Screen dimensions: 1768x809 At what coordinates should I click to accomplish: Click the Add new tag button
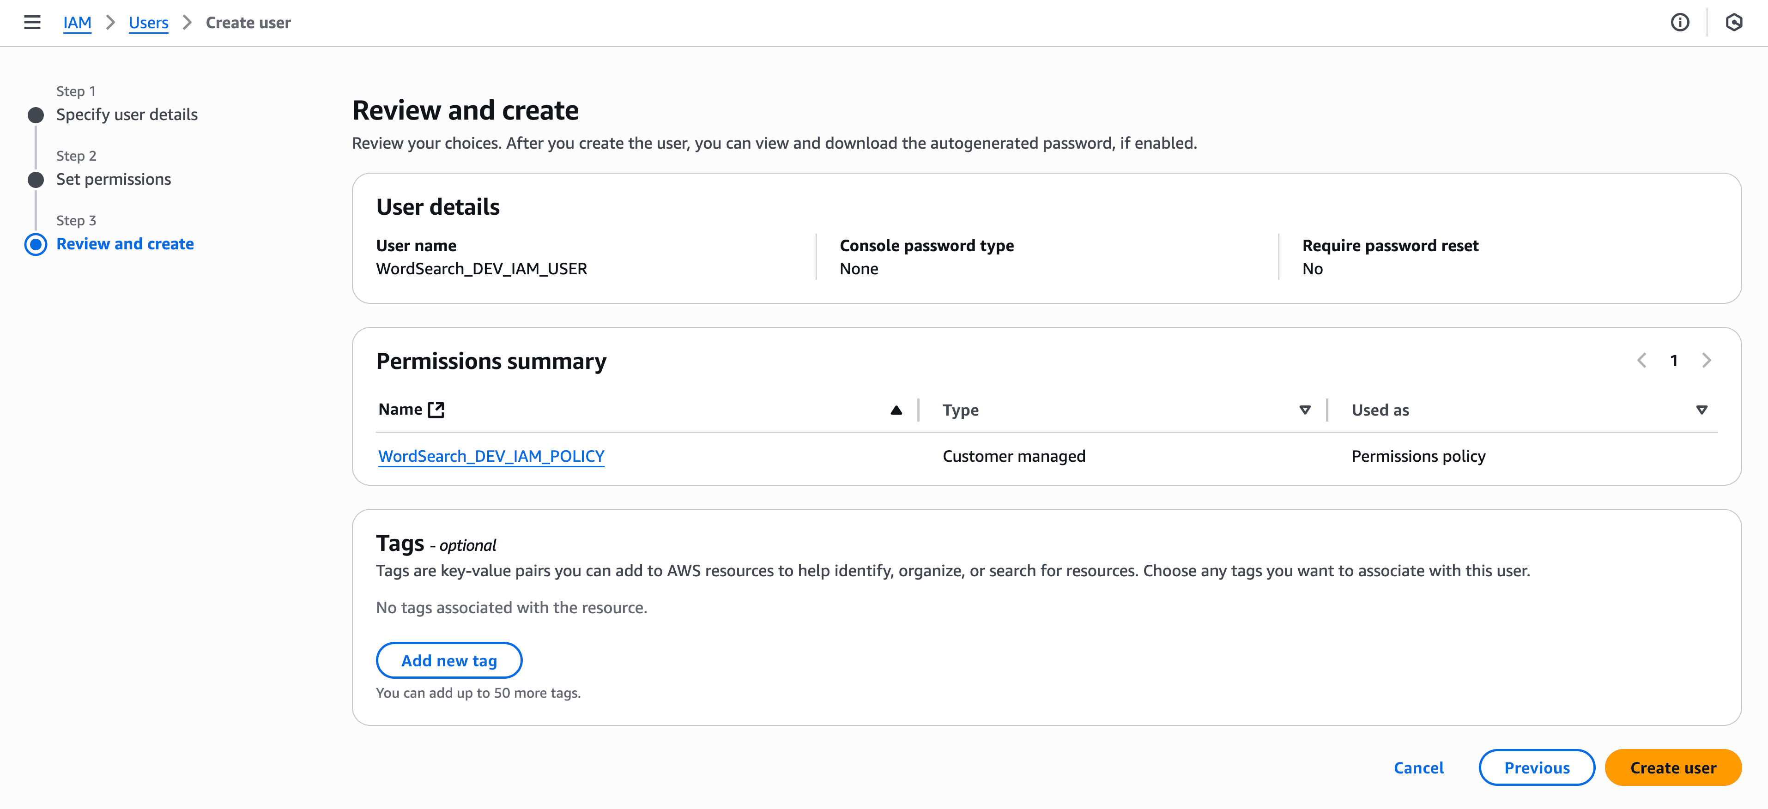point(449,659)
